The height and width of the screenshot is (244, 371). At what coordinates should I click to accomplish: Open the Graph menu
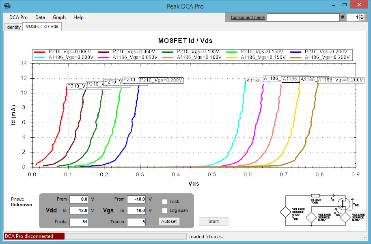point(59,17)
